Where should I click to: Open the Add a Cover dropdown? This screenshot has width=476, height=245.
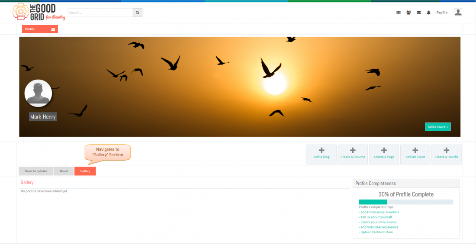pyautogui.click(x=438, y=127)
